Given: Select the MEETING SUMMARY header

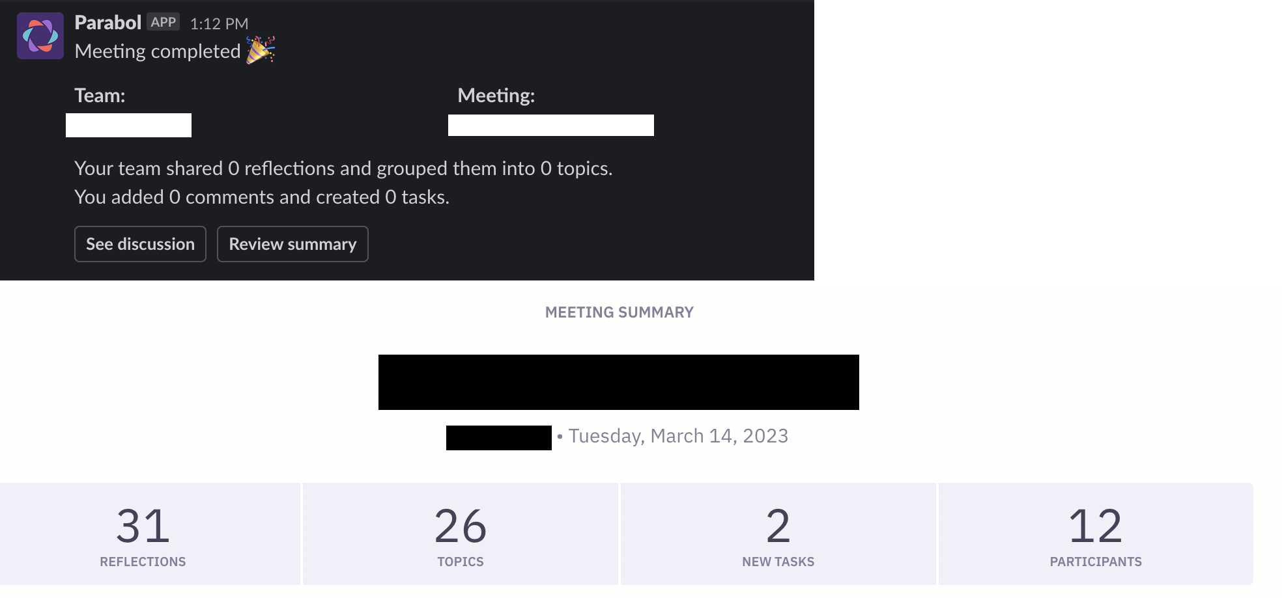Looking at the screenshot, I should (619, 312).
